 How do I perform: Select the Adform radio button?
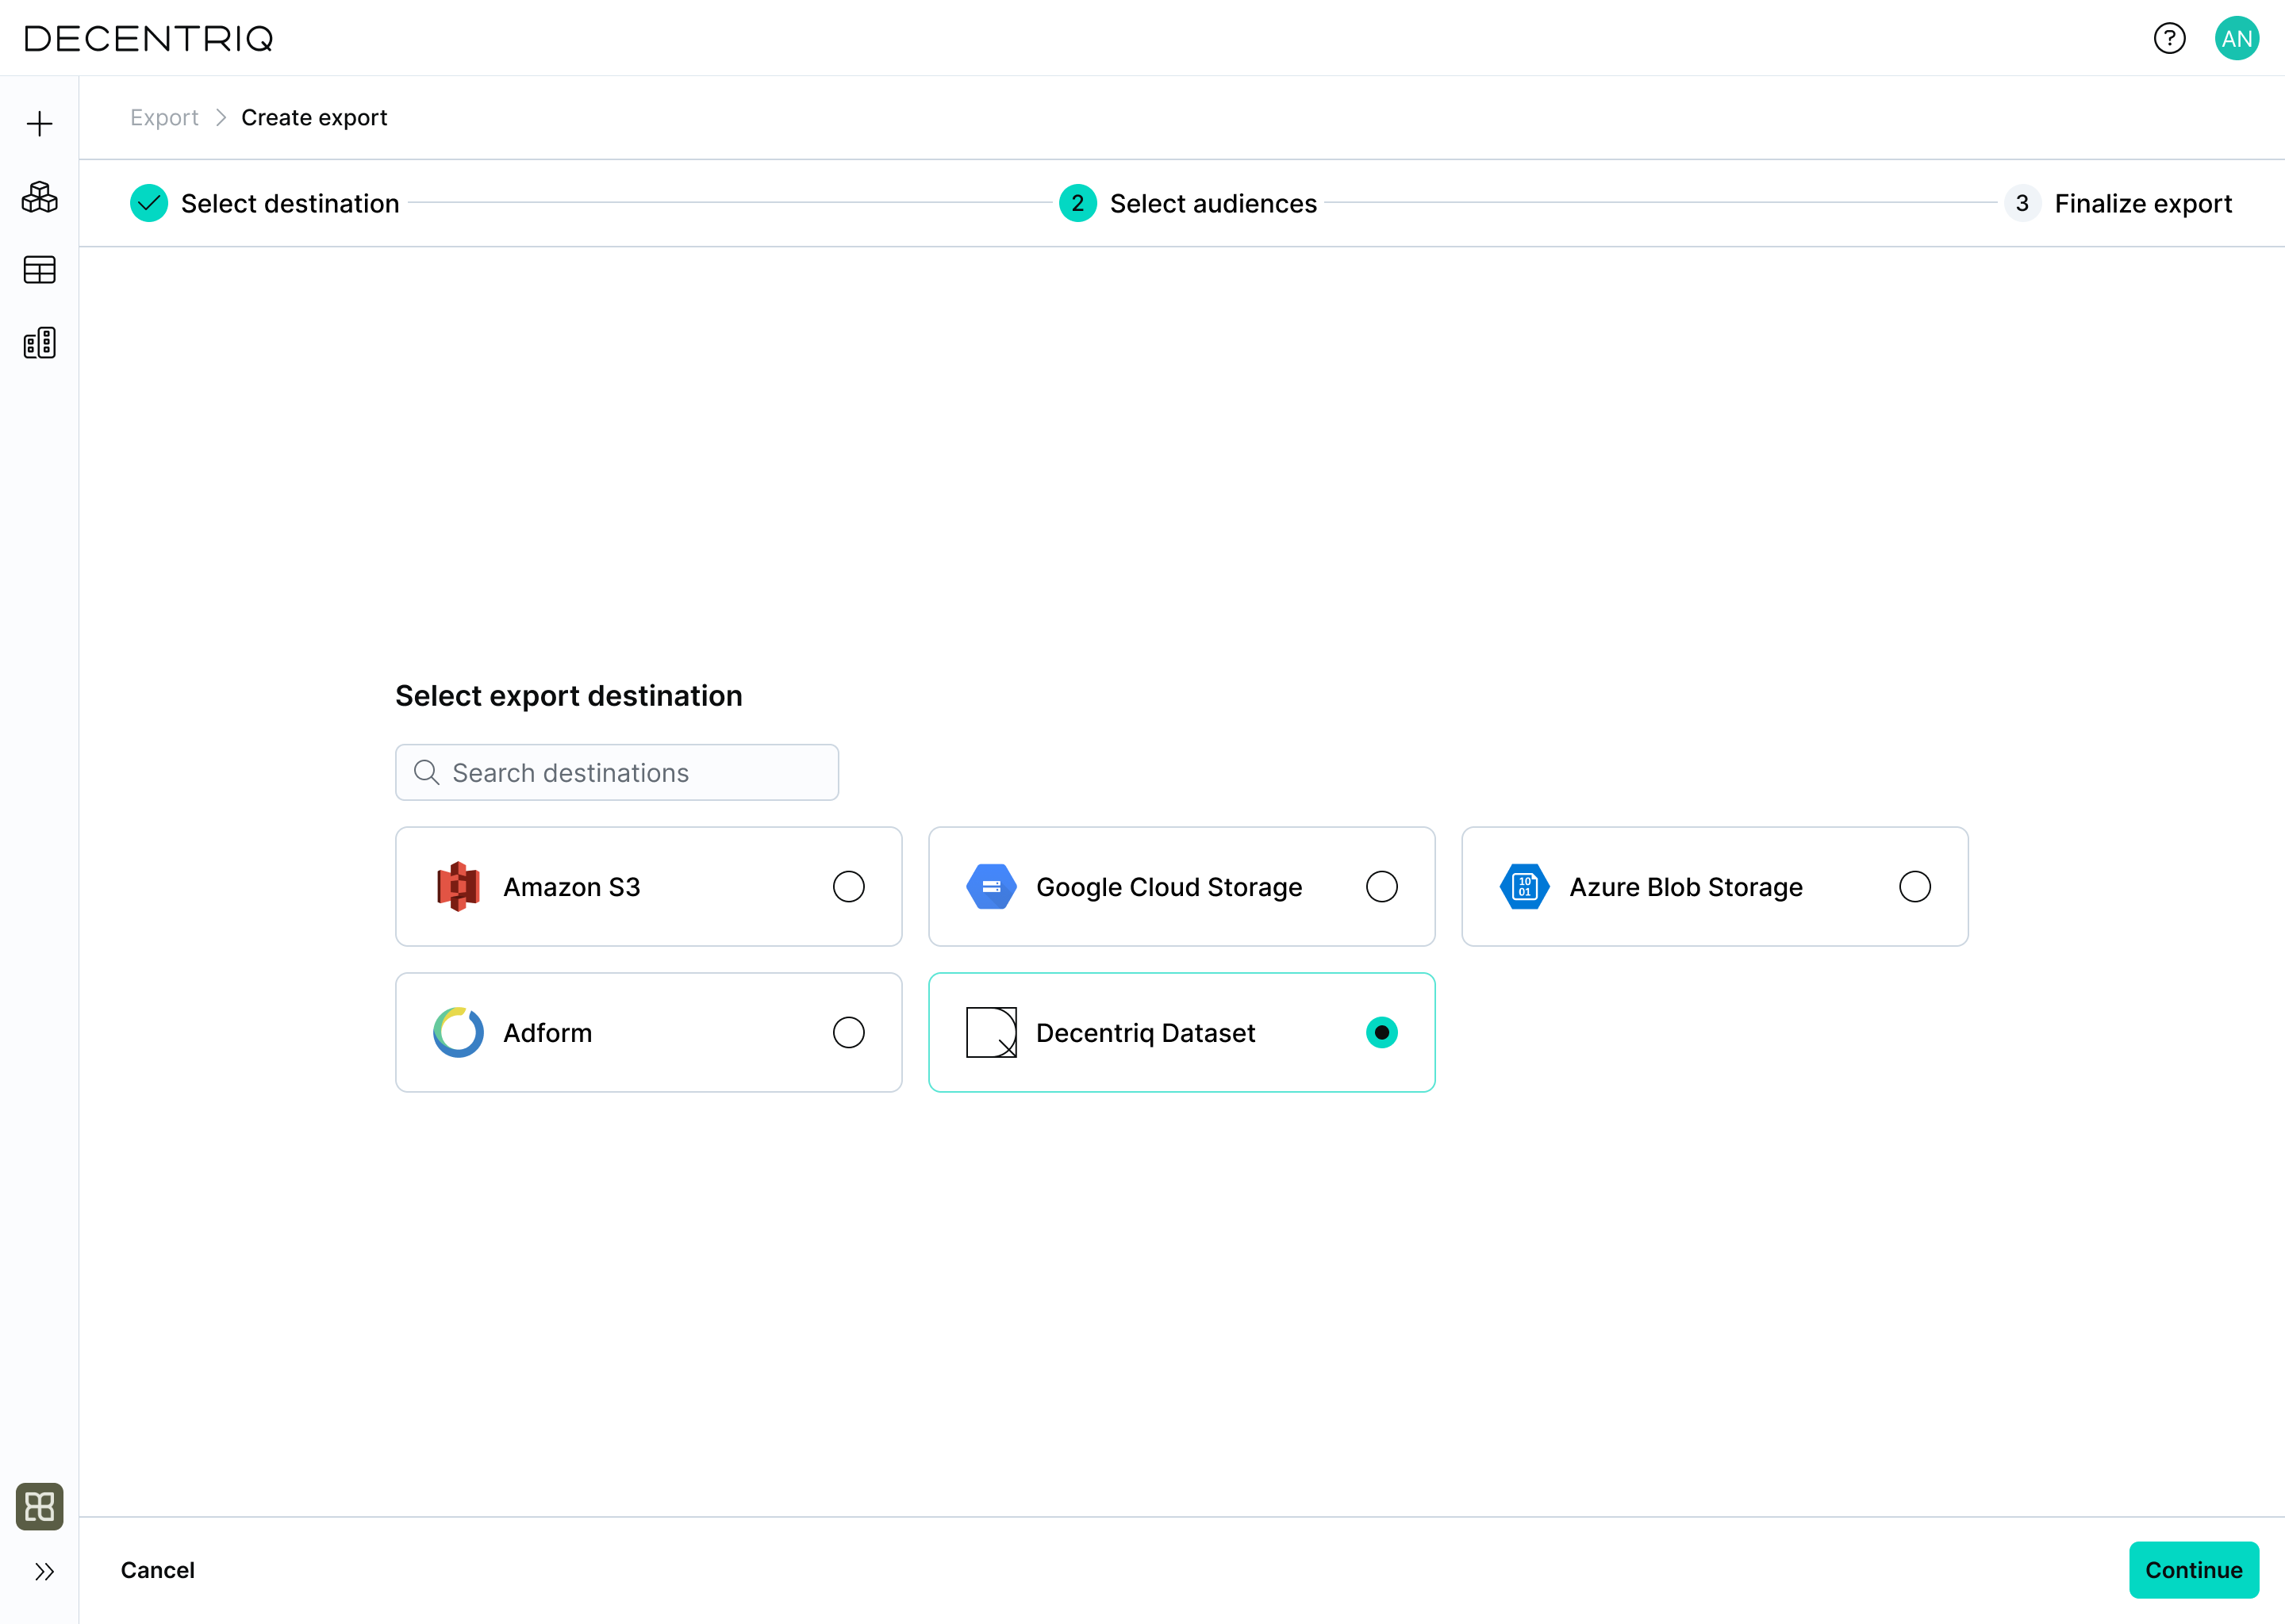(848, 1032)
